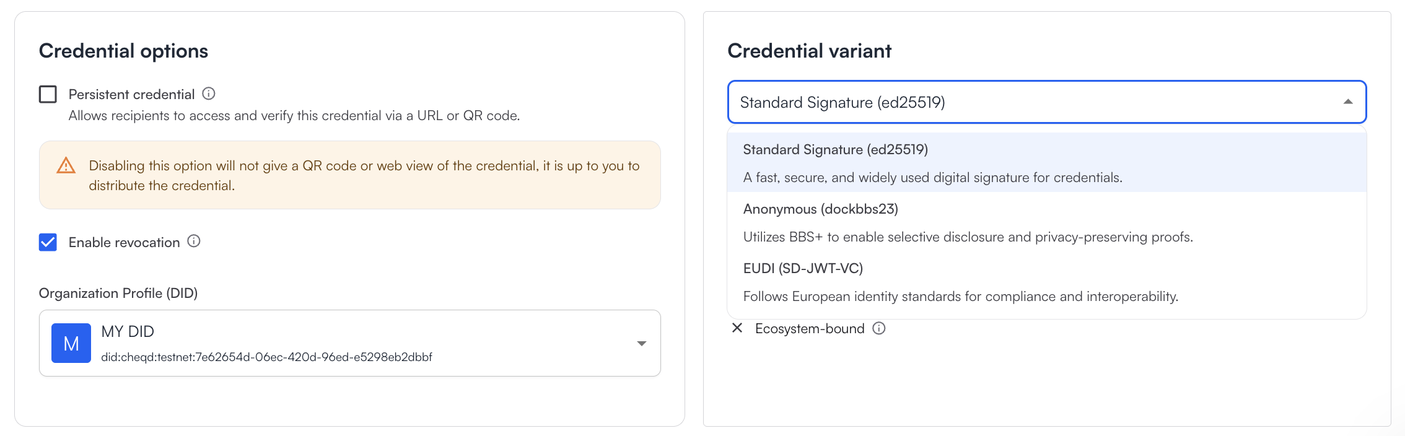
Task: Enable the Persistent credential checkbox
Action: [x=48, y=94]
